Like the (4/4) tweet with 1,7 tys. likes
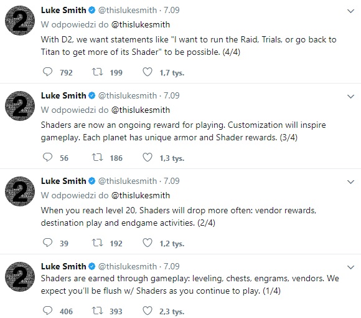 pos(148,72)
